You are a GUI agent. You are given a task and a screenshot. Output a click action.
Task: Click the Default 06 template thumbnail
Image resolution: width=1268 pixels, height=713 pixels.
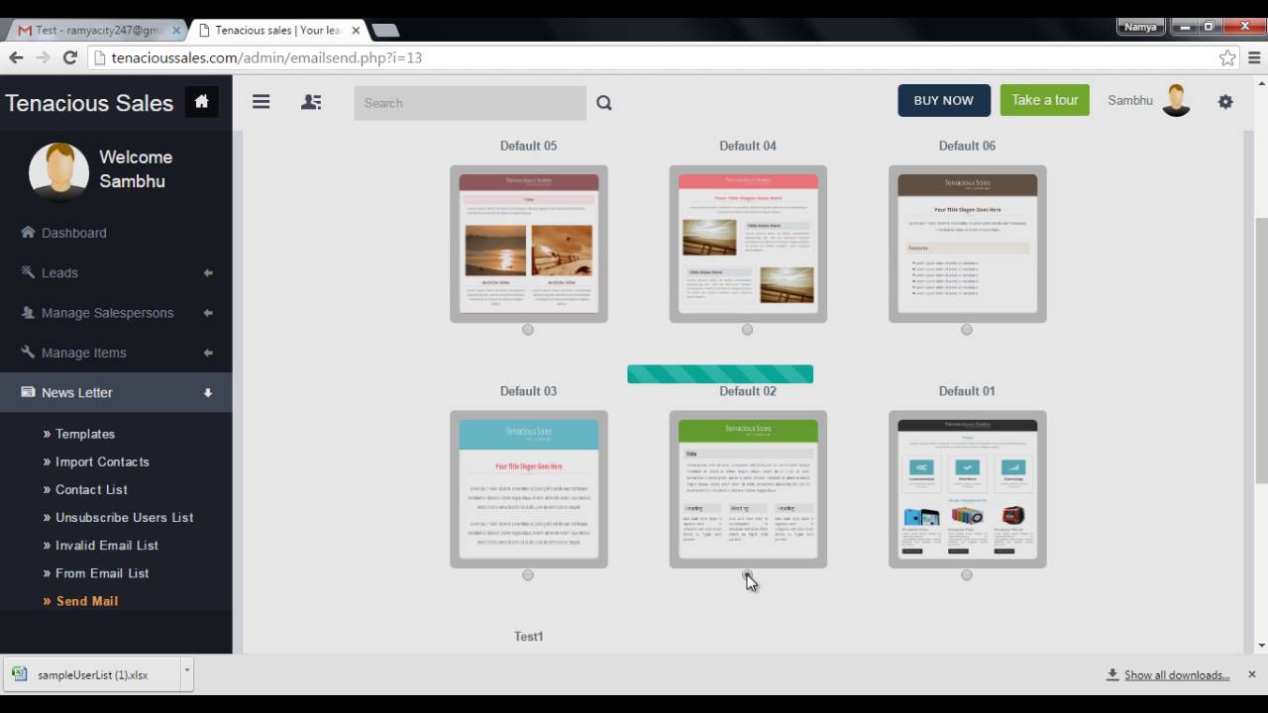click(x=968, y=244)
